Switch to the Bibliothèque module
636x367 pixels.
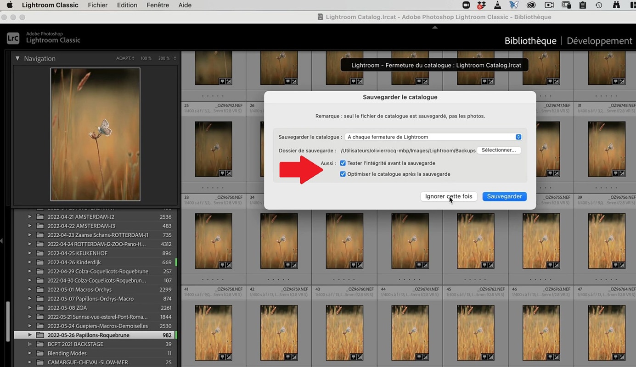pos(530,41)
